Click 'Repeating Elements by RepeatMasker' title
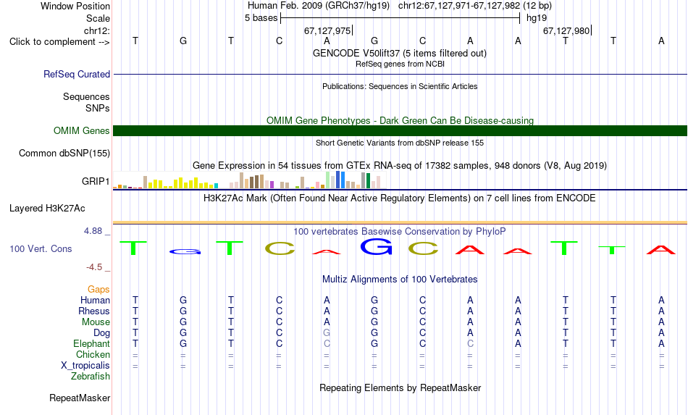 coord(400,387)
